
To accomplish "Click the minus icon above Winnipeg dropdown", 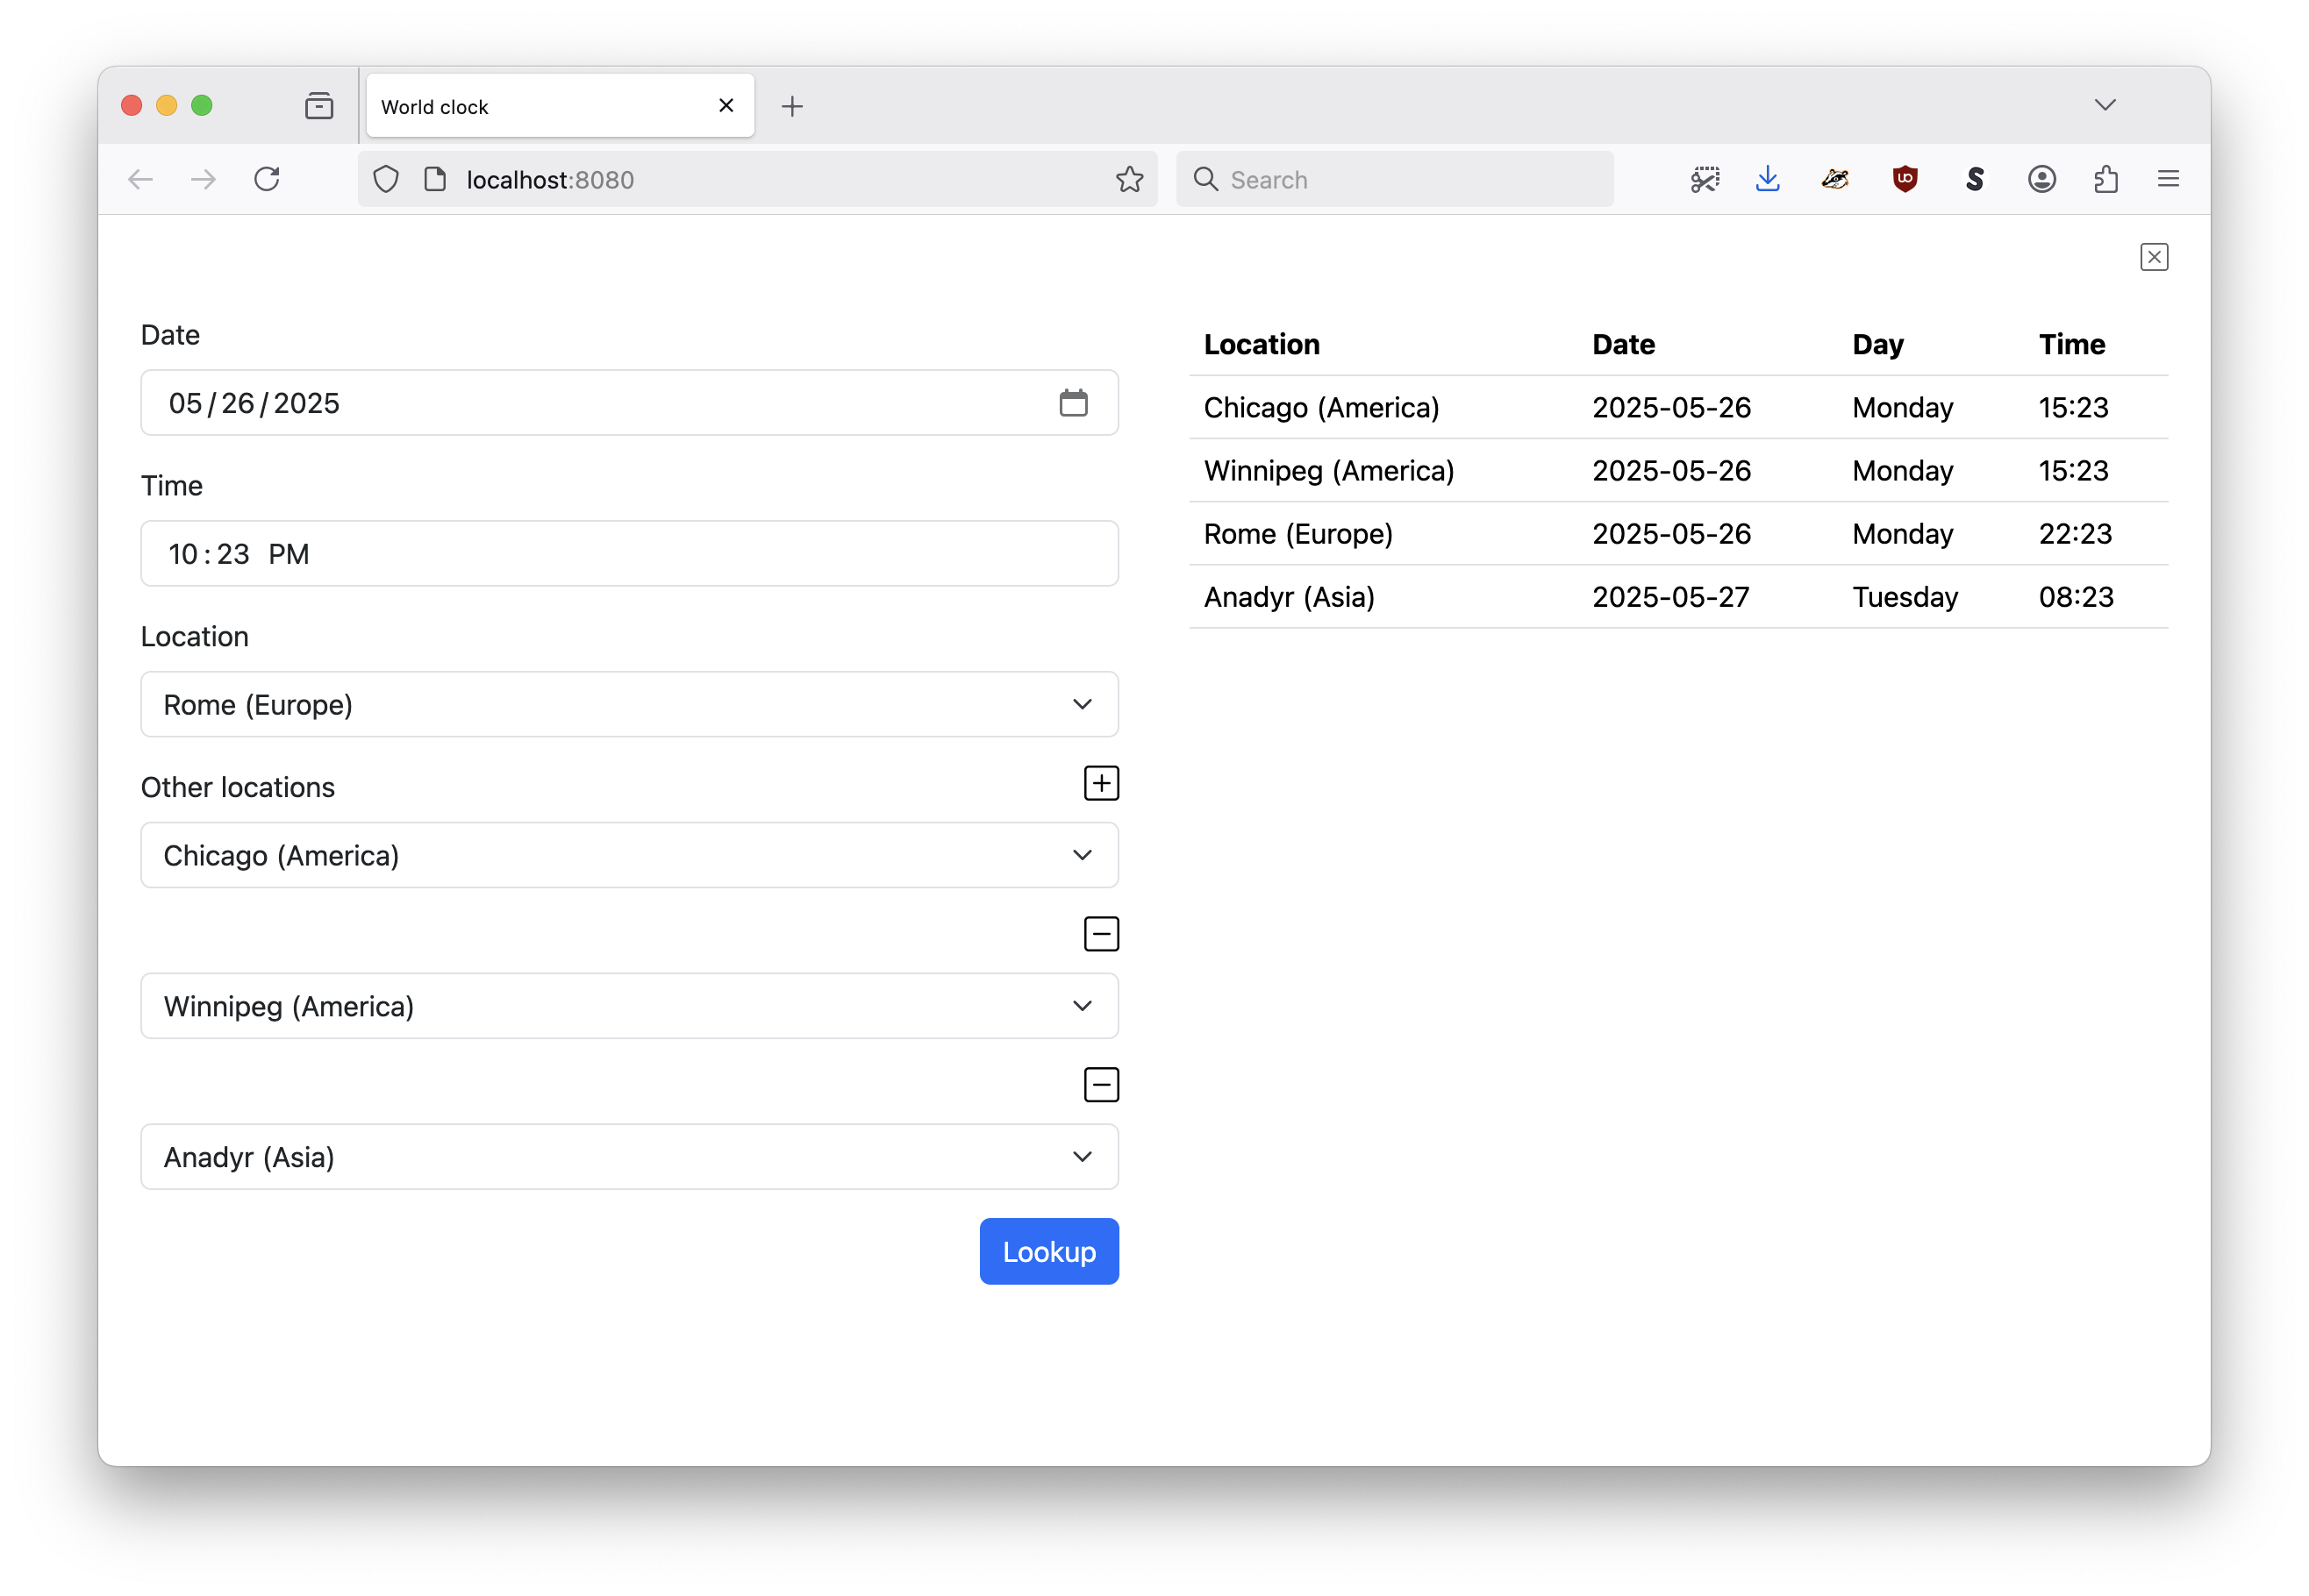I will point(1100,934).
